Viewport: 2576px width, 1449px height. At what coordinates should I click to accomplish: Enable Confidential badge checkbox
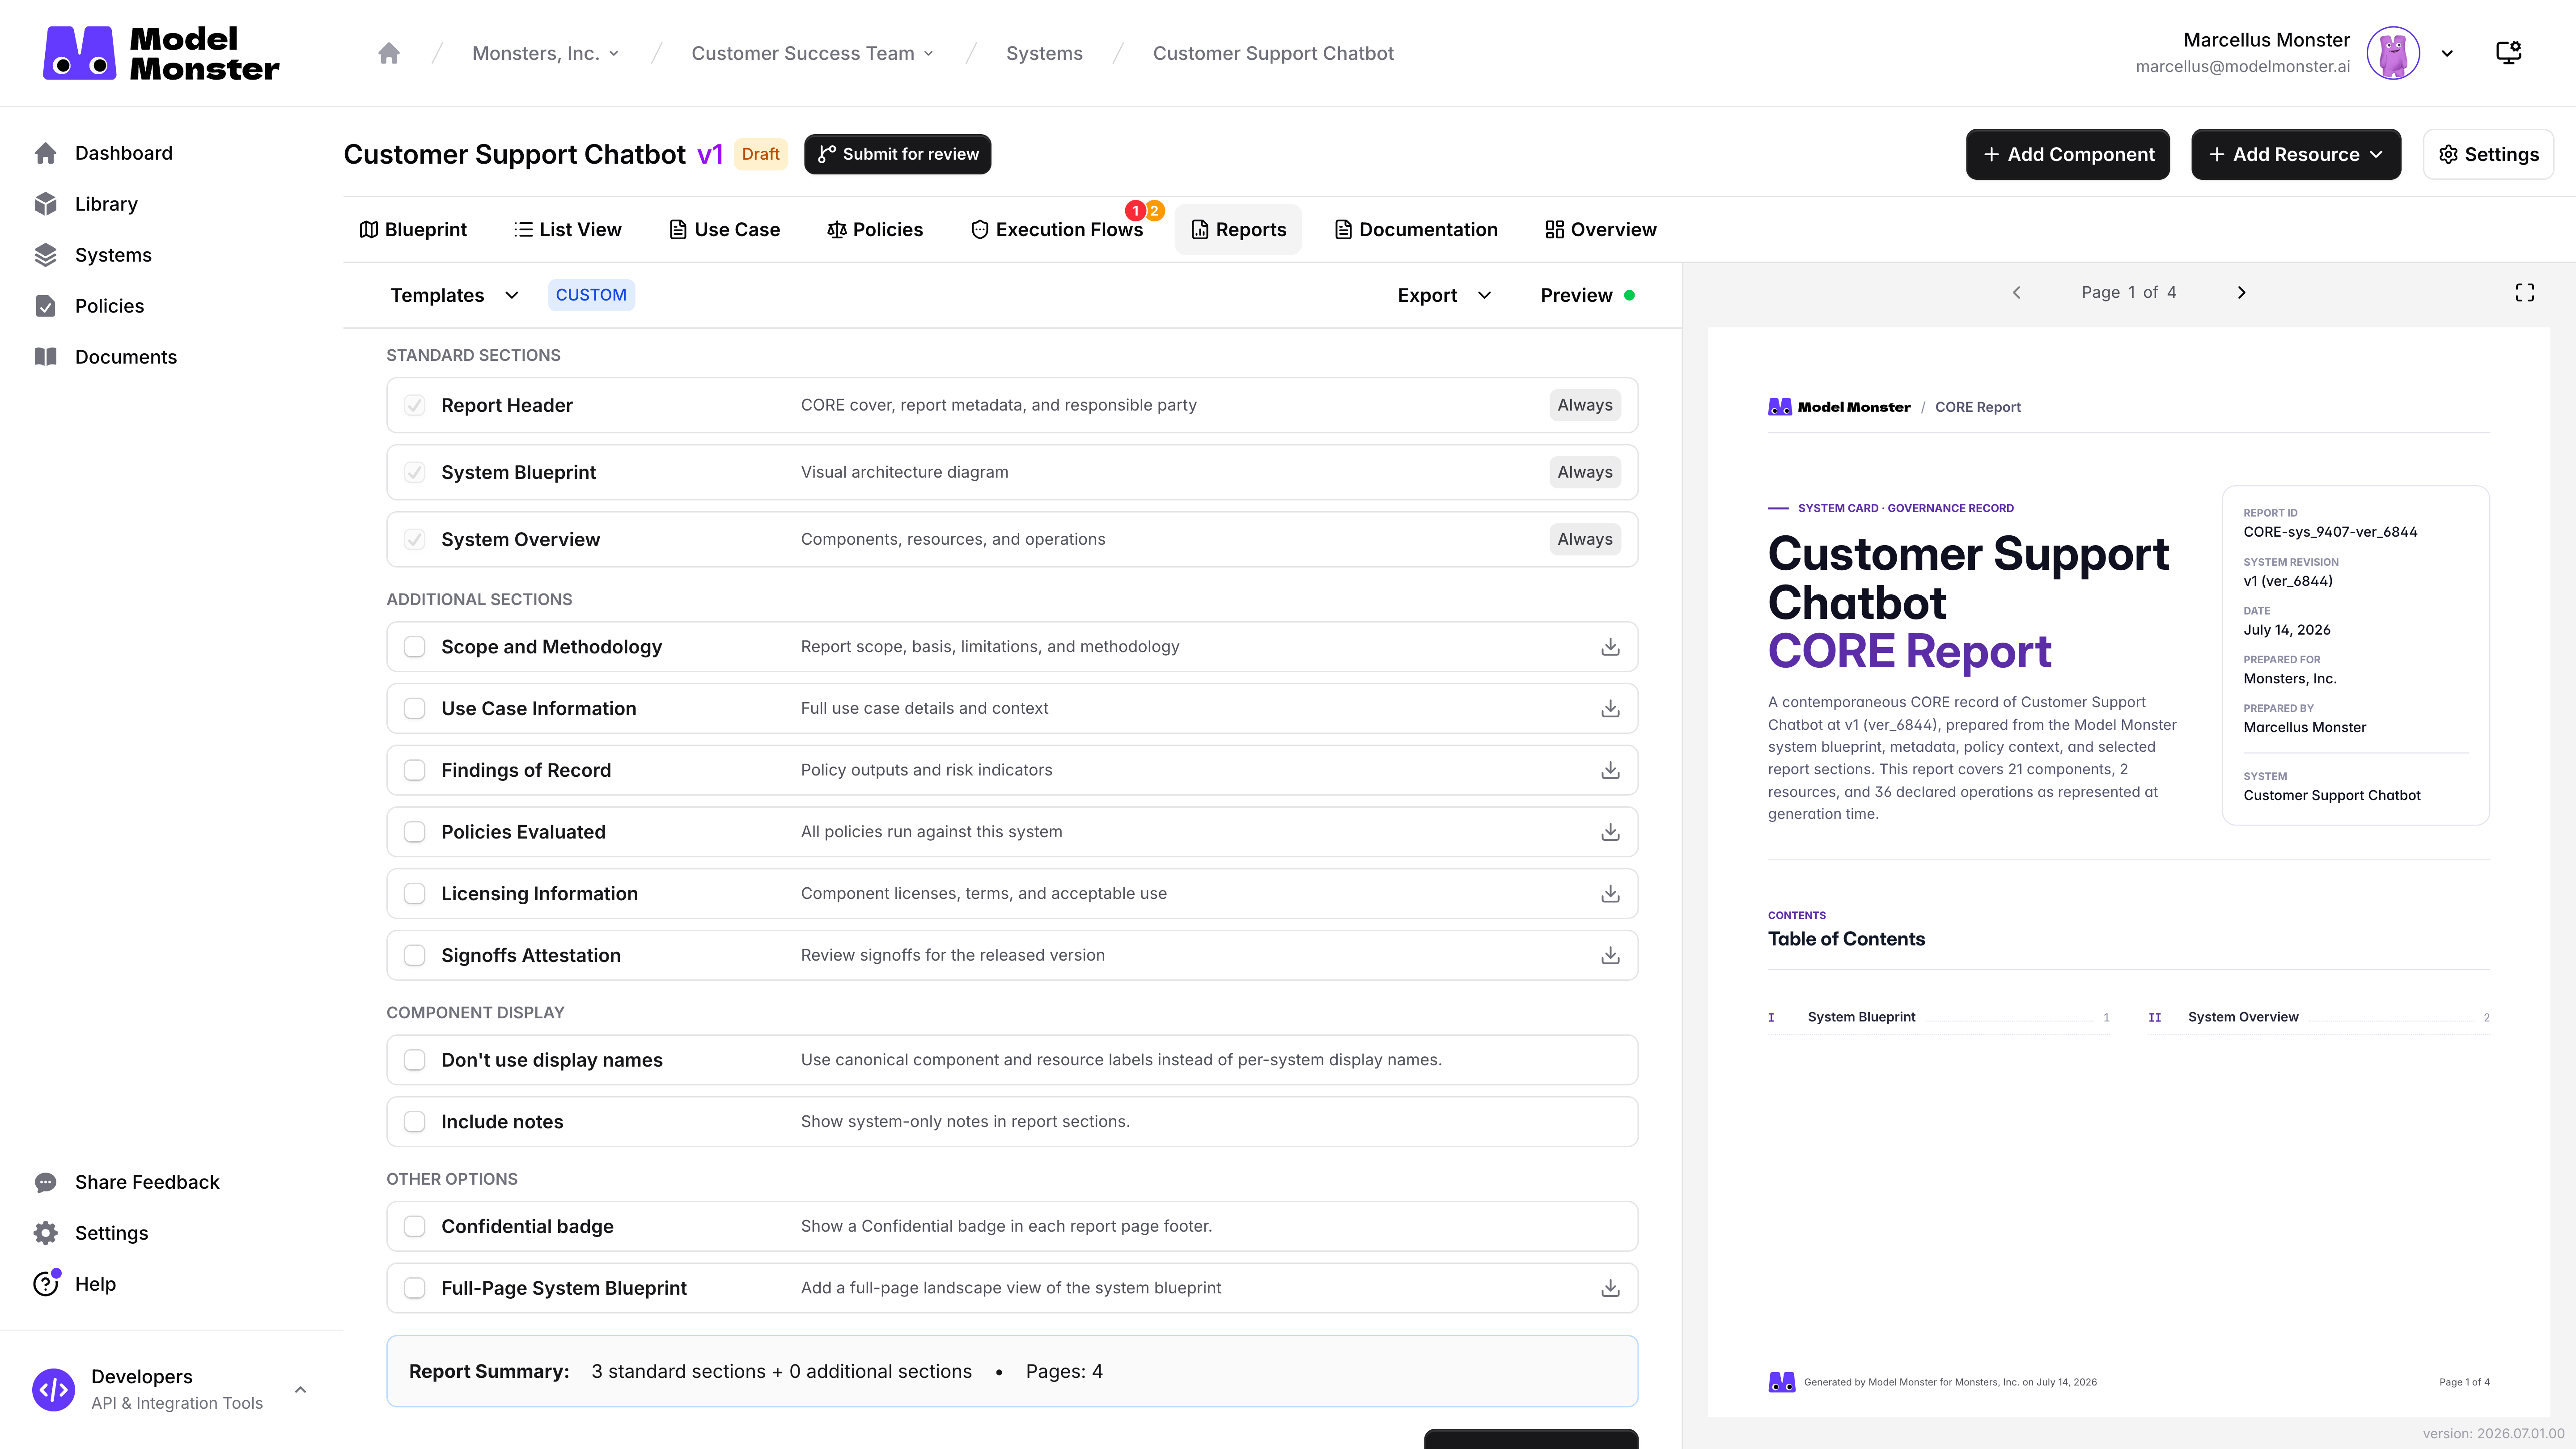point(414,1227)
